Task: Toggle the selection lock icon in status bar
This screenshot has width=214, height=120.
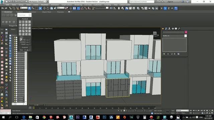Action: pos(121,111)
